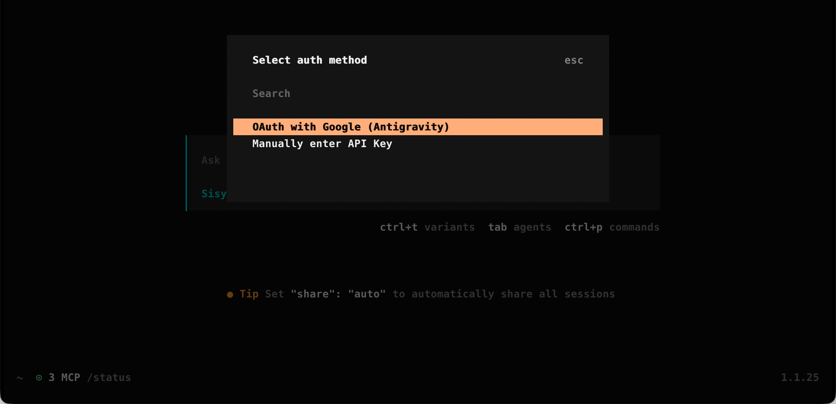
Task: Open commands palette via ctrl+p hint
Action: coord(612,227)
